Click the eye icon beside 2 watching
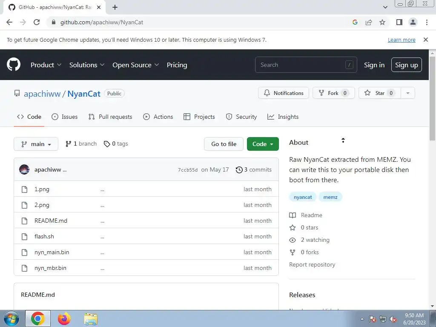The height and width of the screenshot is (327, 436). pyautogui.click(x=293, y=240)
